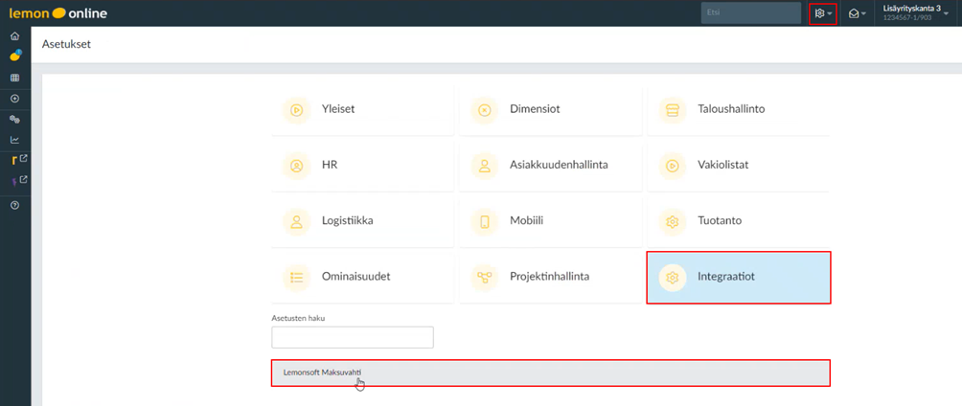Select the Asiakkuudenhallinta tile

click(550, 165)
